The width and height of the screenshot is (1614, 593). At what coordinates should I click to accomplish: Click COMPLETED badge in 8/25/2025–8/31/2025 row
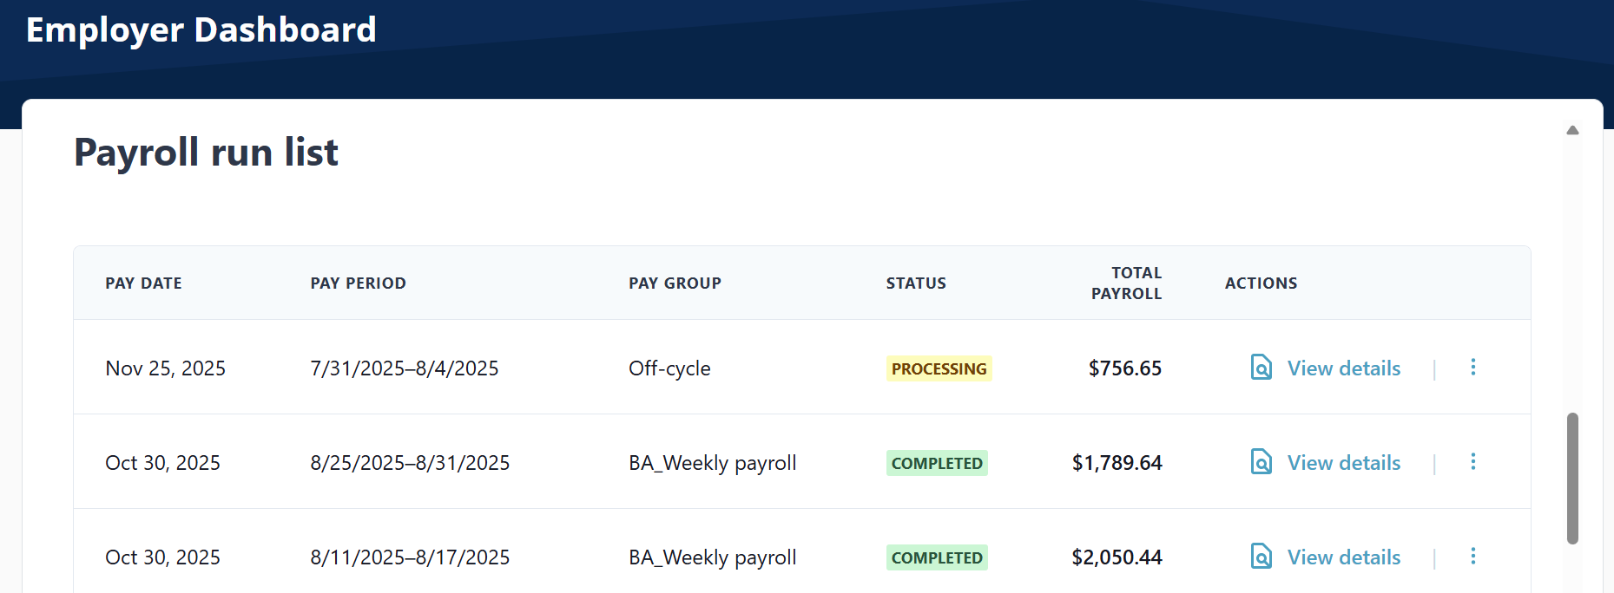click(x=937, y=463)
